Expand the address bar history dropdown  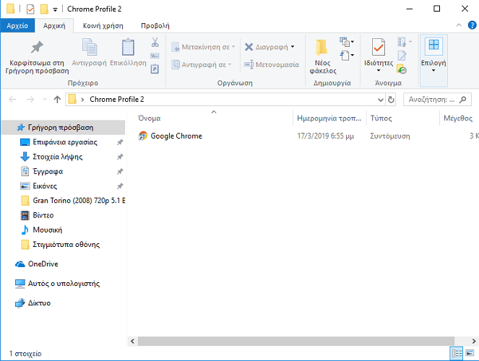(381, 100)
